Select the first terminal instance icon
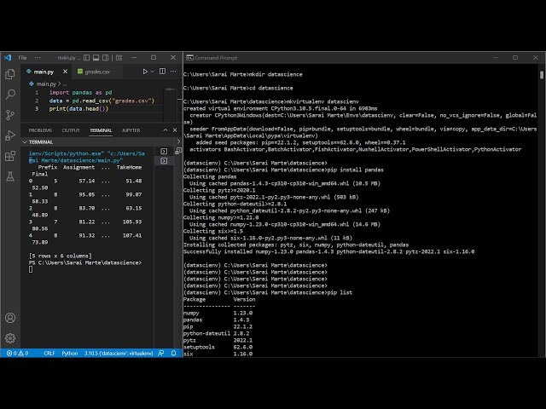Viewport: 546px width, 409px height. pyautogui.click(x=164, y=152)
